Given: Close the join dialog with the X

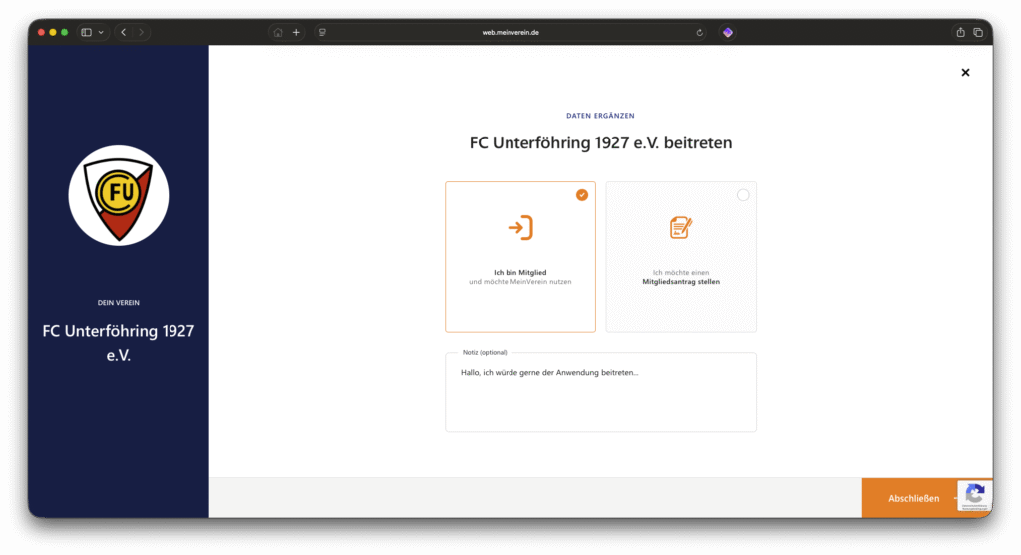Looking at the screenshot, I should (964, 73).
